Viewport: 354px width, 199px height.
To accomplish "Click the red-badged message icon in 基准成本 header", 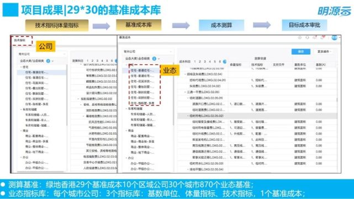I will point(323,37).
